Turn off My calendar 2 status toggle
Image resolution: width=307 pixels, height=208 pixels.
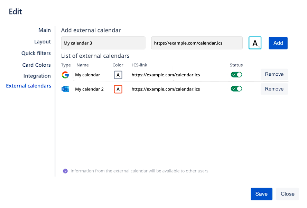coord(236,89)
